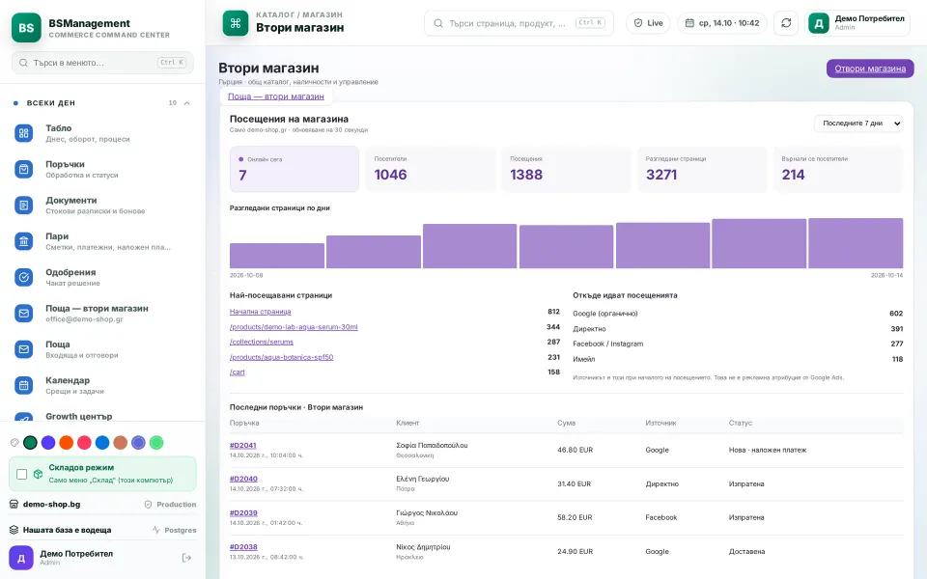Click the green command icon in header
This screenshot has height=579, width=927.
[236, 23]
